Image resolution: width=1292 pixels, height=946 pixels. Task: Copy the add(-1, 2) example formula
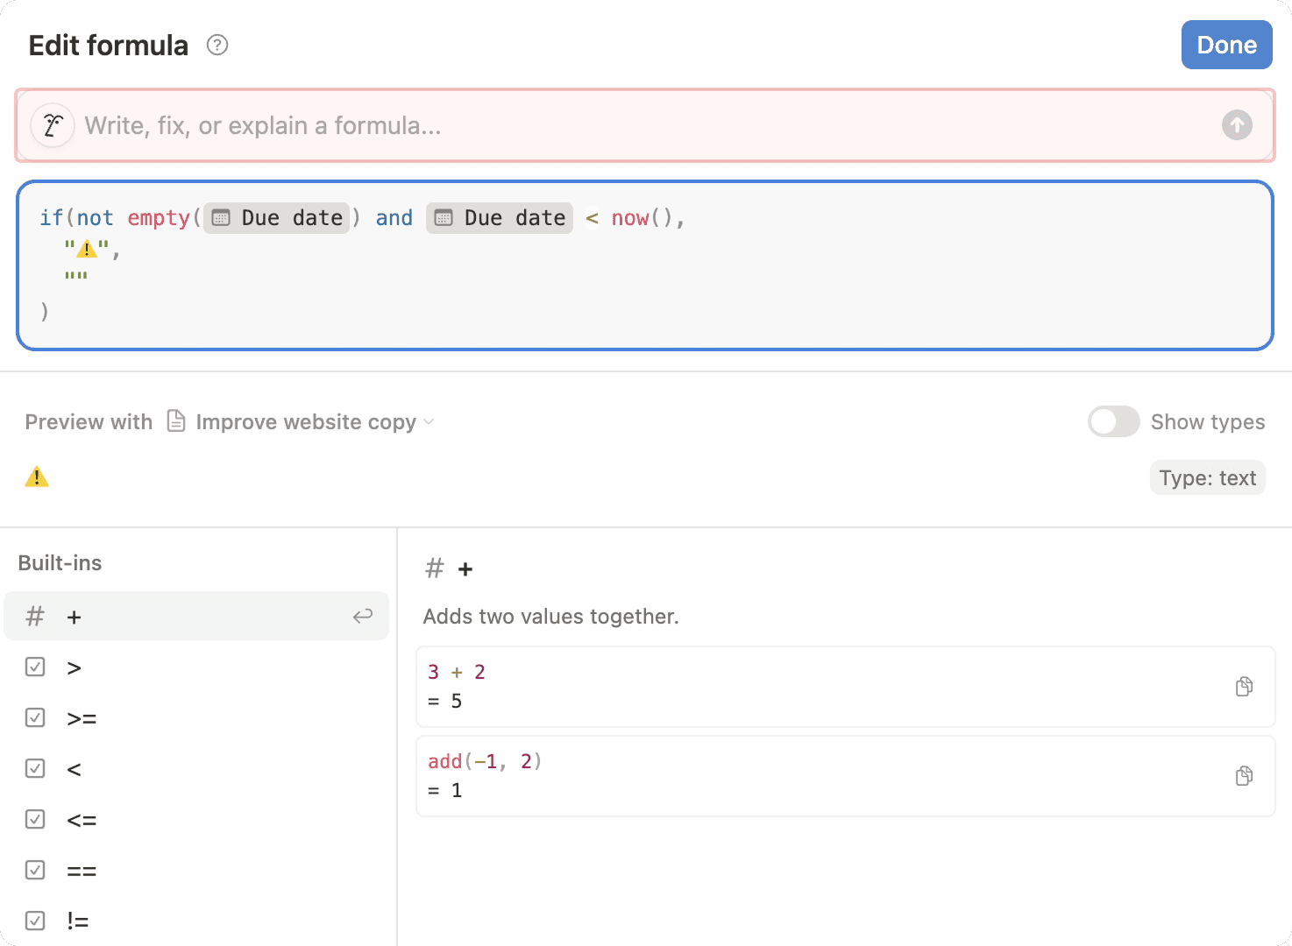click(x=1243, y=775)
